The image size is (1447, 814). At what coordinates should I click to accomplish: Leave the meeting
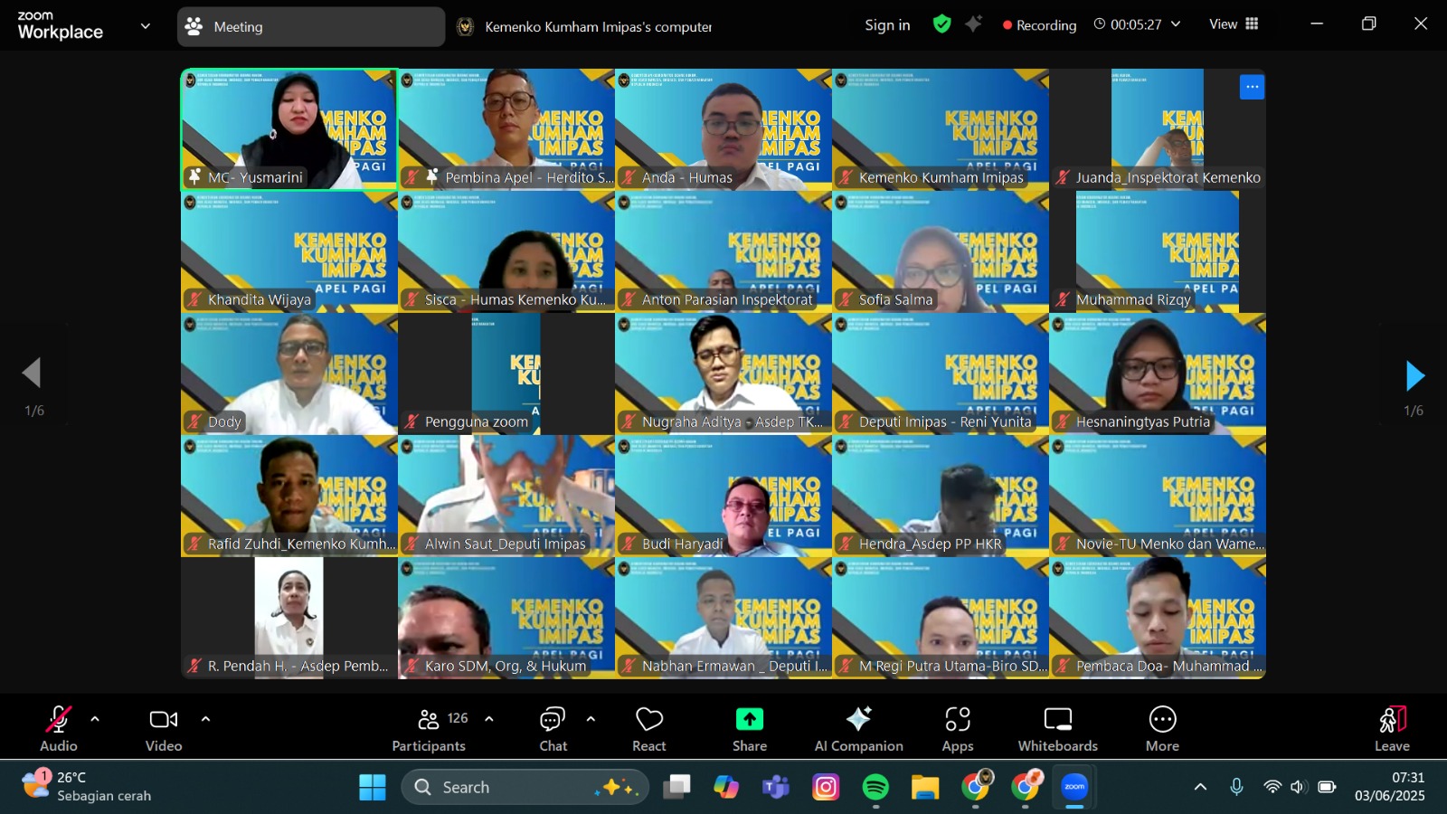(x=1392, y=728)
